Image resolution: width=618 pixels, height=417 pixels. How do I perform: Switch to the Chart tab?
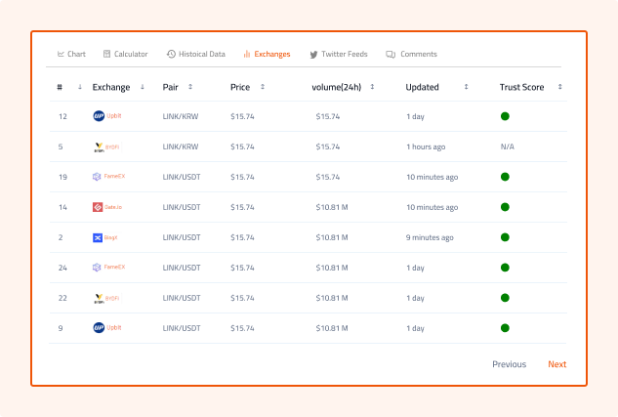71,54
